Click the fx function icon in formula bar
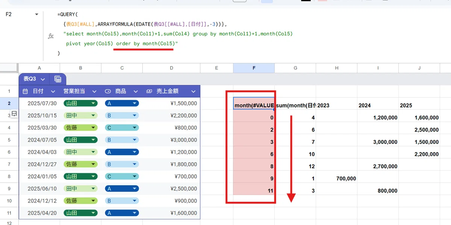Image resolution: width=451 pixels, height=225 pixels. 51,36
